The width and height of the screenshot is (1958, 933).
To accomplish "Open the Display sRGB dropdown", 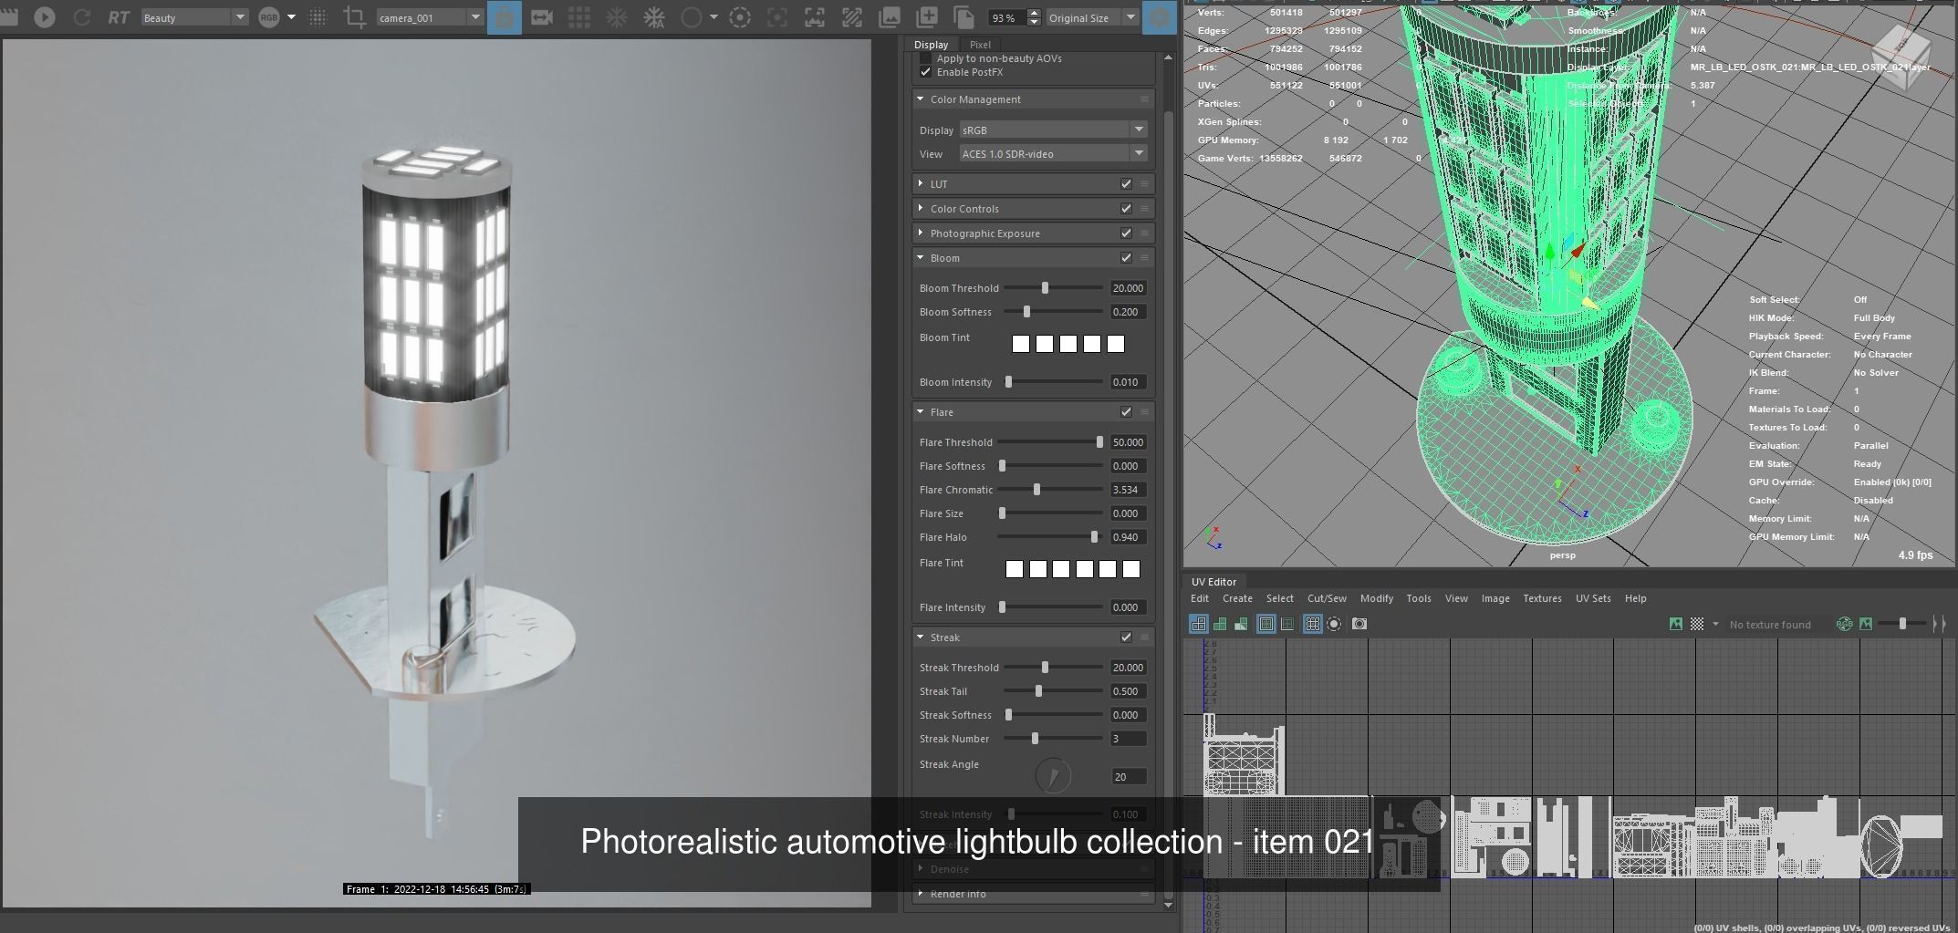I will pyautogui.click(x=1053, y=130).
